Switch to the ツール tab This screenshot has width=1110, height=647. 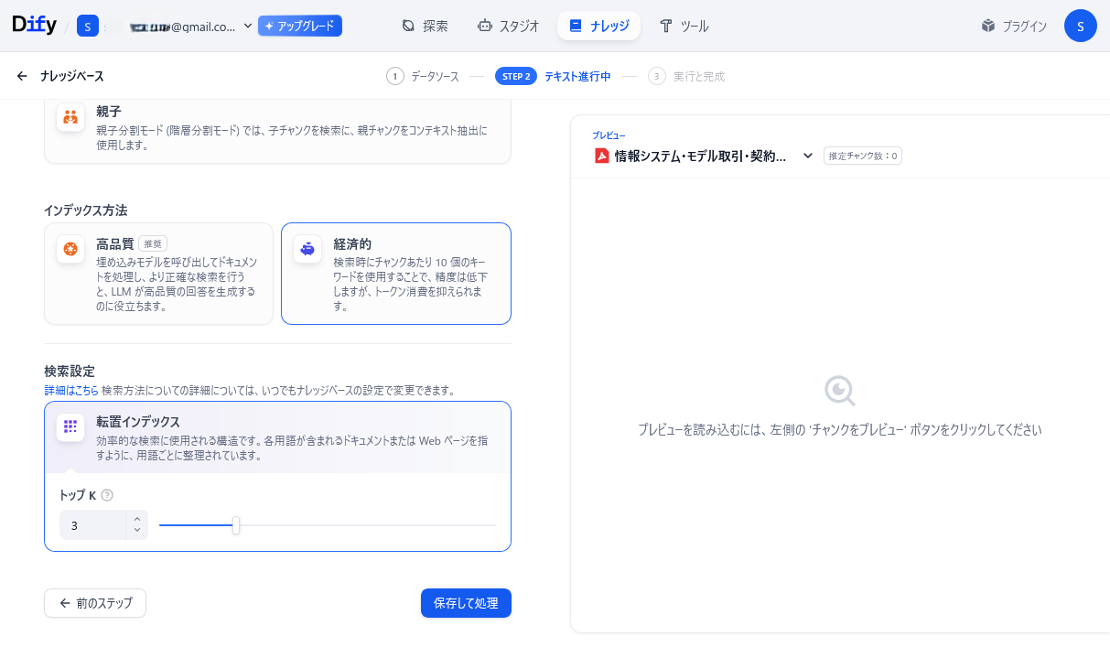point(684,26)
